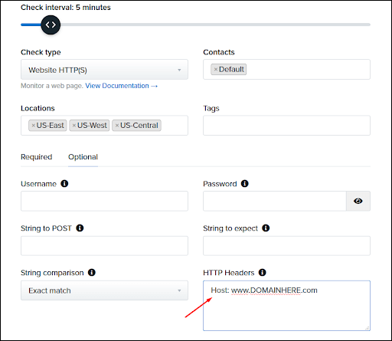Click into the Tags input field
Screen dimensions: 392x341
[x=286, y=126]
